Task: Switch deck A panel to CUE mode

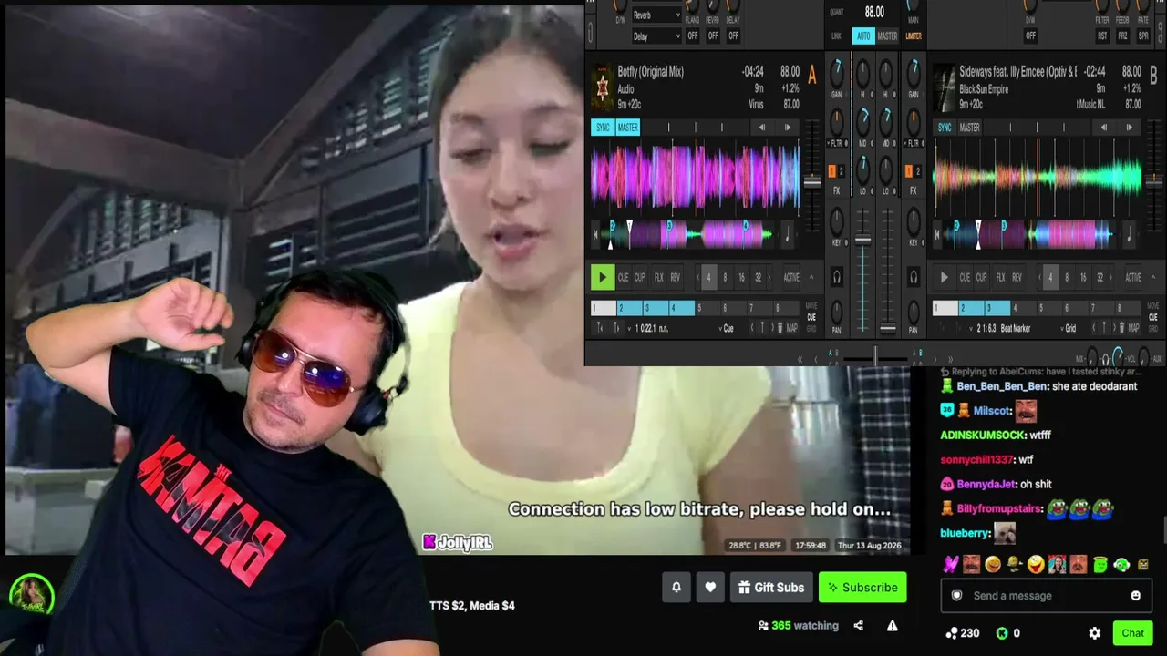Action: coord(811,317)
